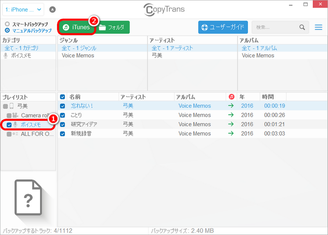Screen dimensions: 328x235
Task: Click the 00:03:03 duration cell
Action: [x=274, y=134]
